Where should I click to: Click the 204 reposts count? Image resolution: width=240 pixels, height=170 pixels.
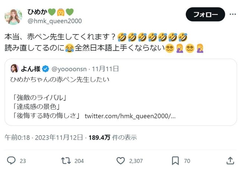pos(79,161)
